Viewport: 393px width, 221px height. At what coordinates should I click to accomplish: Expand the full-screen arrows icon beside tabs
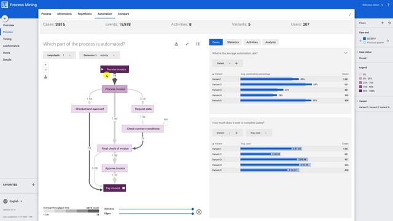350,14
